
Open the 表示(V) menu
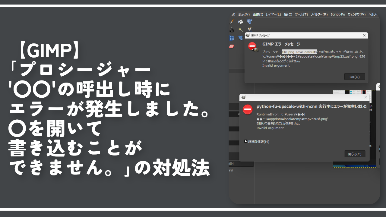[244, 14]
